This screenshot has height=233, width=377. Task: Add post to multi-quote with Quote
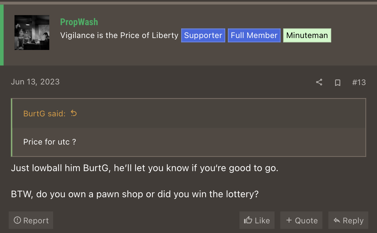pos(301,220)
